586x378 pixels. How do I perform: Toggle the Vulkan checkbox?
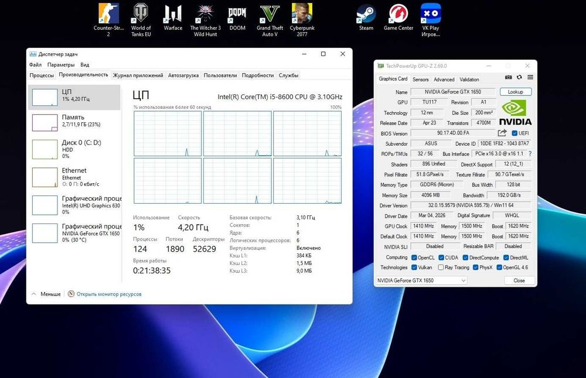414,267
